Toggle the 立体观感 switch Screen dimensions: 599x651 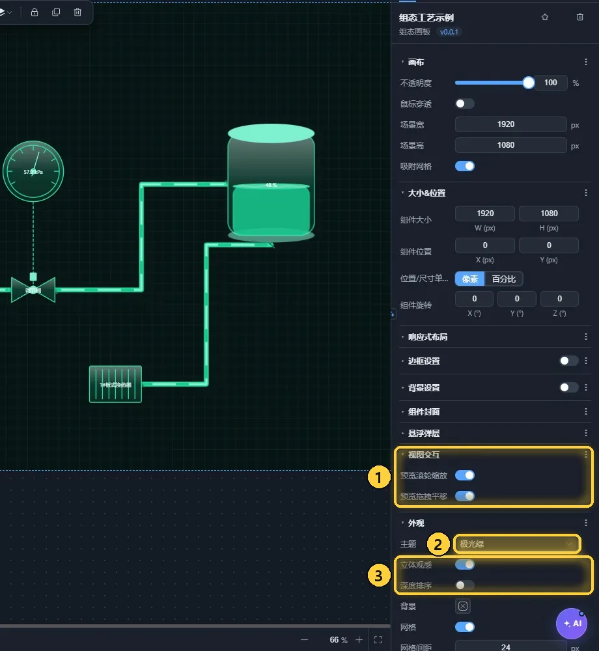[464, 564]
